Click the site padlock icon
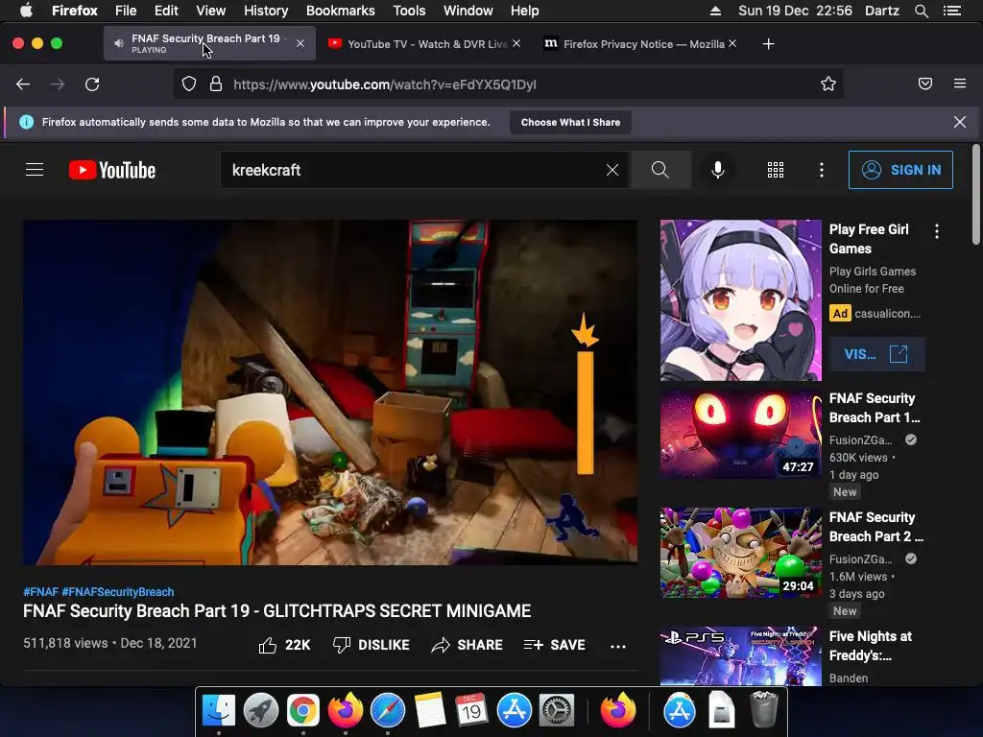The image size is (983, 737). (x=216, y=84)
